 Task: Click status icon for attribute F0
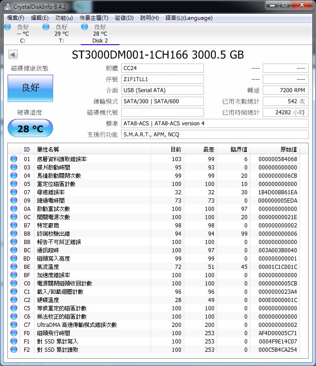click(x=14, y=333)
